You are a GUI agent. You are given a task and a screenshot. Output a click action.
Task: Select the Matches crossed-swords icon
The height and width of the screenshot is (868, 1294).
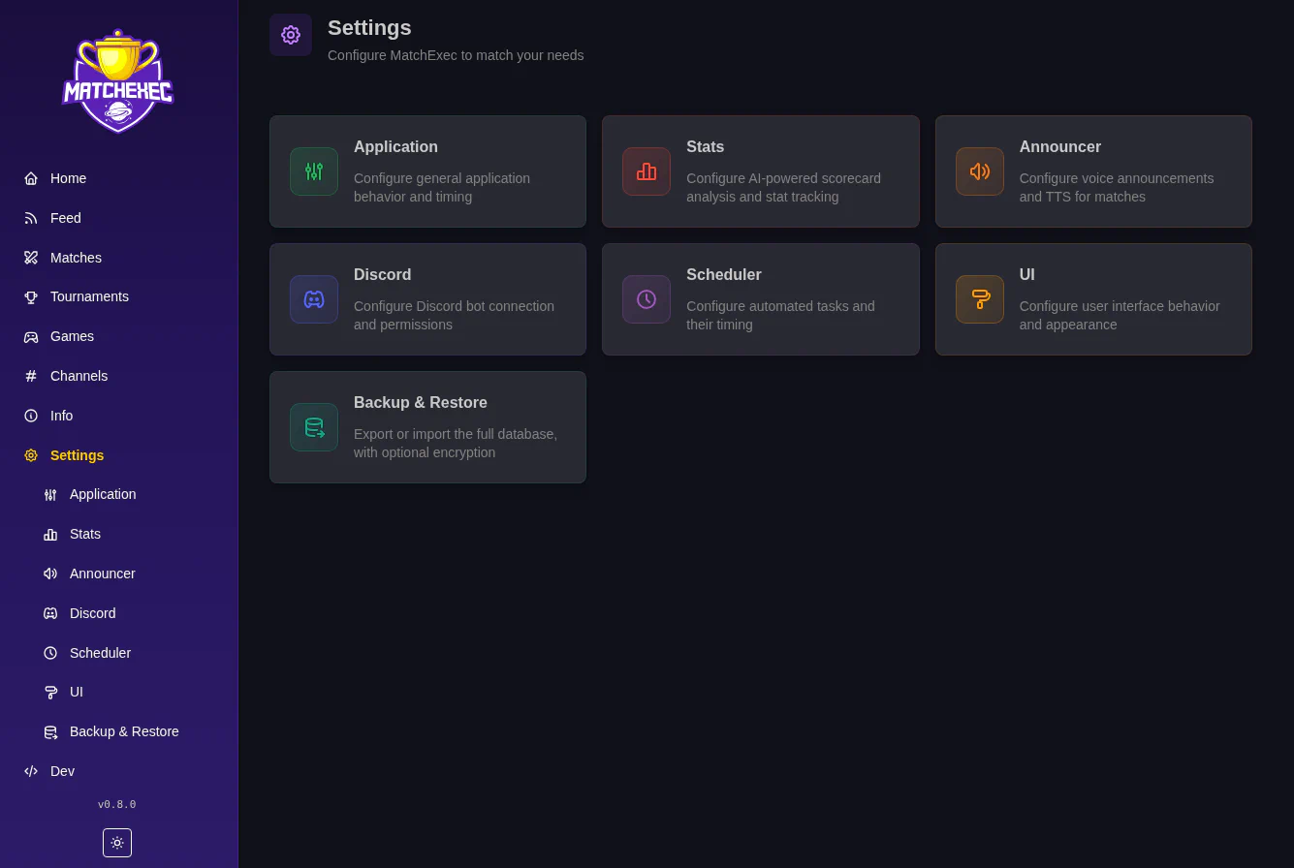point(31,258)
